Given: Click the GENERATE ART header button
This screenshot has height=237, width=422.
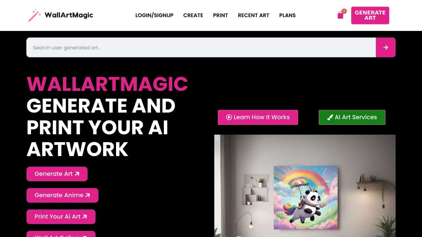Looking at the screenshot, I should [370, 15].
